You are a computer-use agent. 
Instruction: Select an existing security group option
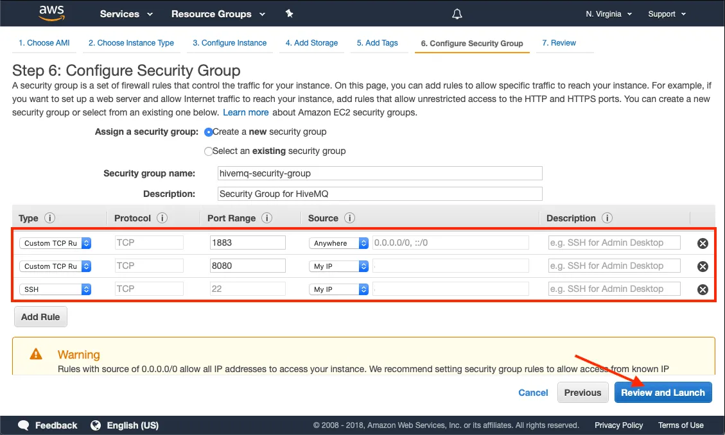[208, 151]
